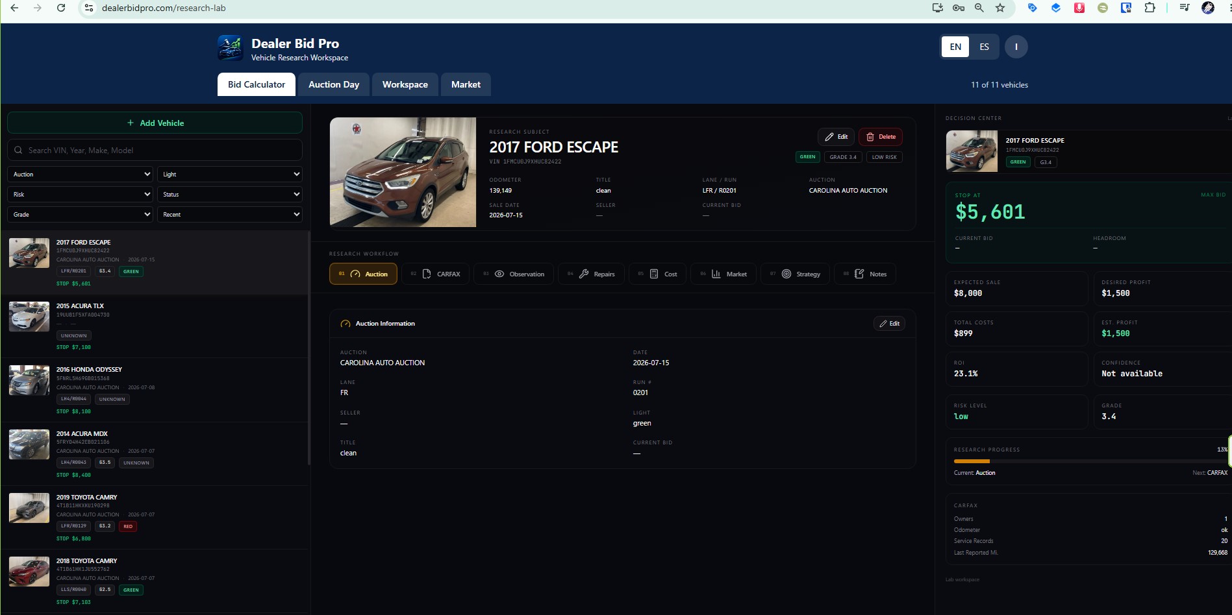Select 2019 Toyota Camry in vehicle list

(155, 518)
